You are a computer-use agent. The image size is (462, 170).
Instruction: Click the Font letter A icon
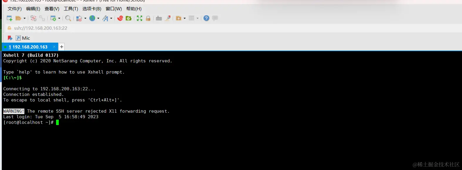(105, 18)
